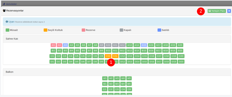Select seat C/20

181,56
